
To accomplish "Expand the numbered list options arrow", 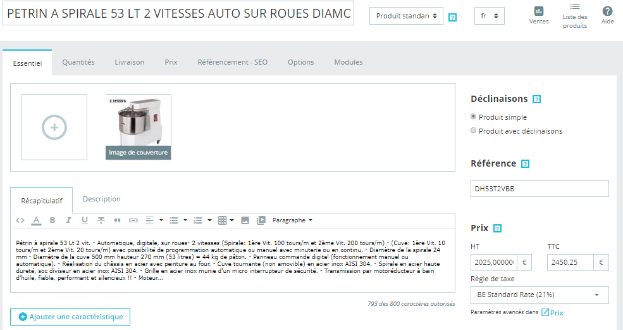I will 209,220.
